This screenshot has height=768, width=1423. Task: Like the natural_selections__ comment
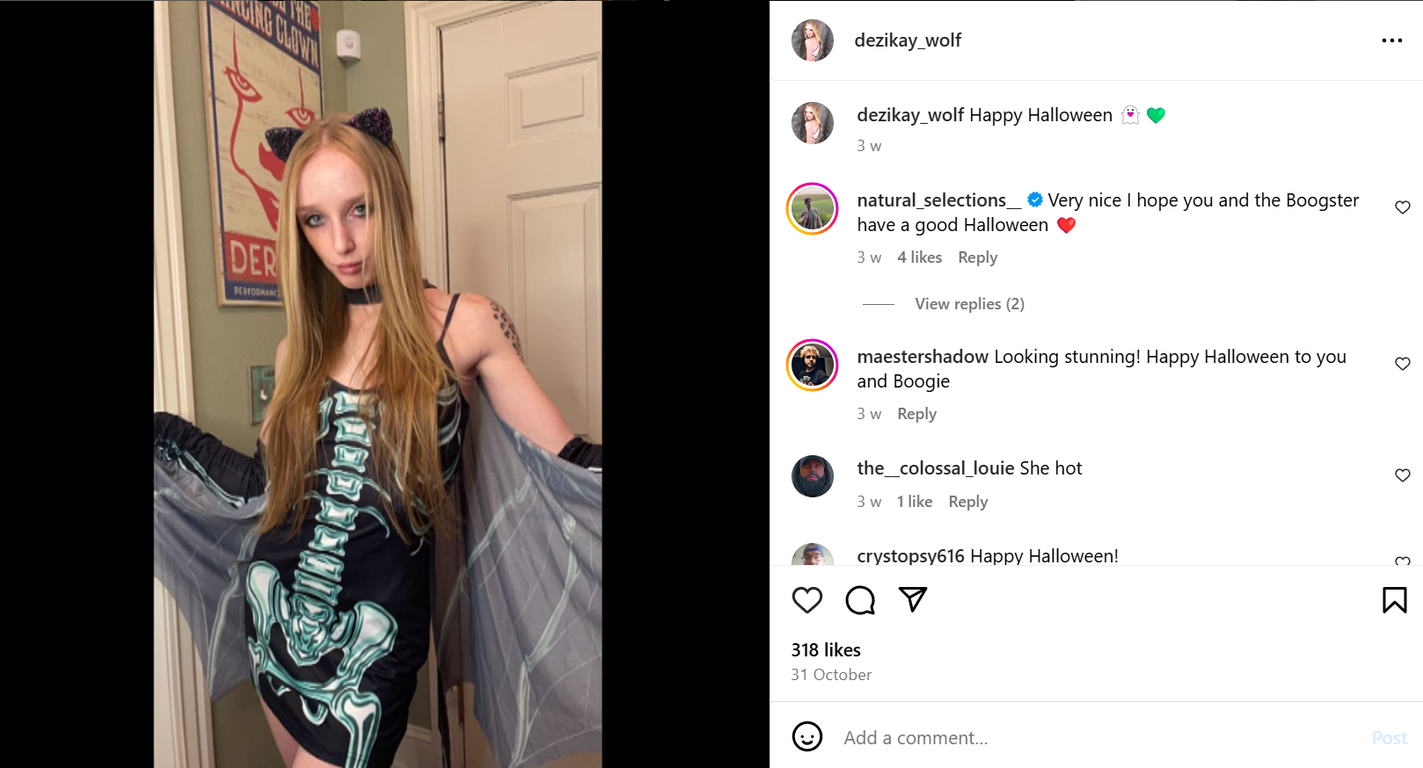pos(1402,207)
